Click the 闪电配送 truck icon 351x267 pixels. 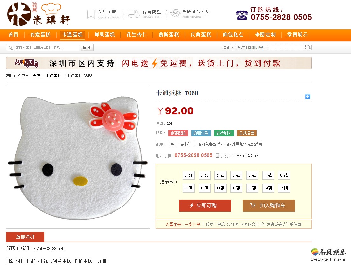(134, 14)
